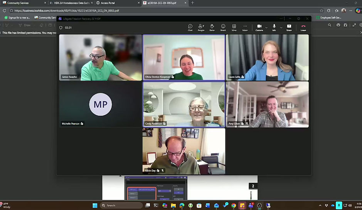This screenshot has width=362, height=210.
Task: Open Outlook from the taskbar
Action: (x=216, y=205)
